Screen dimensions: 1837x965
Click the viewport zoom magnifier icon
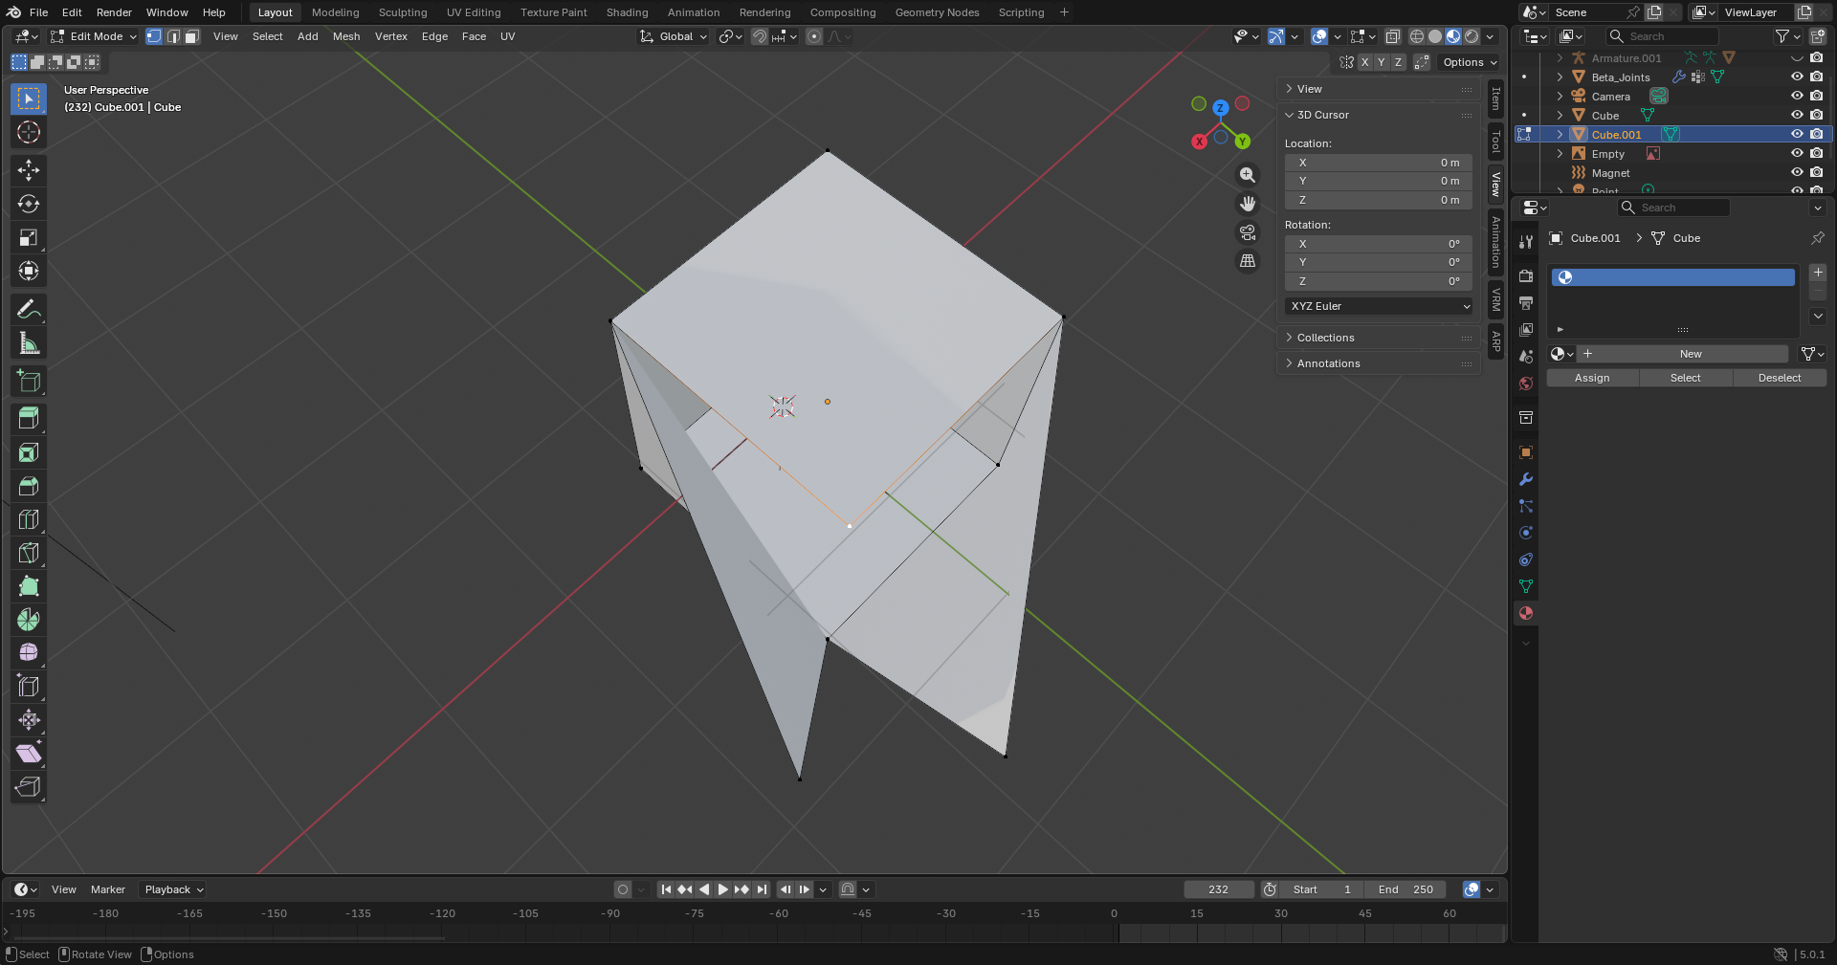(1248, 175)
